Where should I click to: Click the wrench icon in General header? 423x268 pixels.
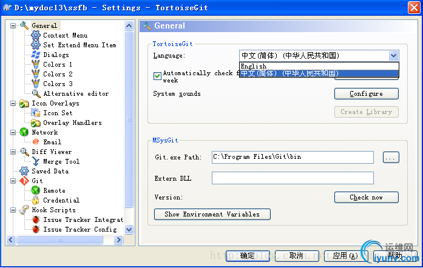point(147,26)
